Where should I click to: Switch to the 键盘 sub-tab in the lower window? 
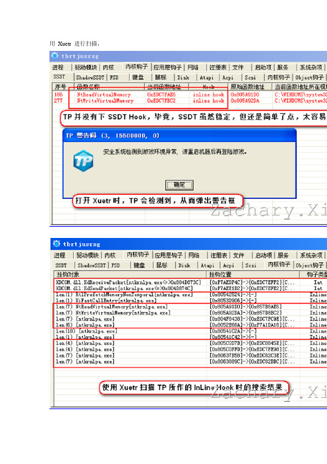coord(139,265)
